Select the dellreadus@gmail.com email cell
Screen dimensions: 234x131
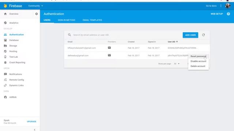(x=78, y=56)
